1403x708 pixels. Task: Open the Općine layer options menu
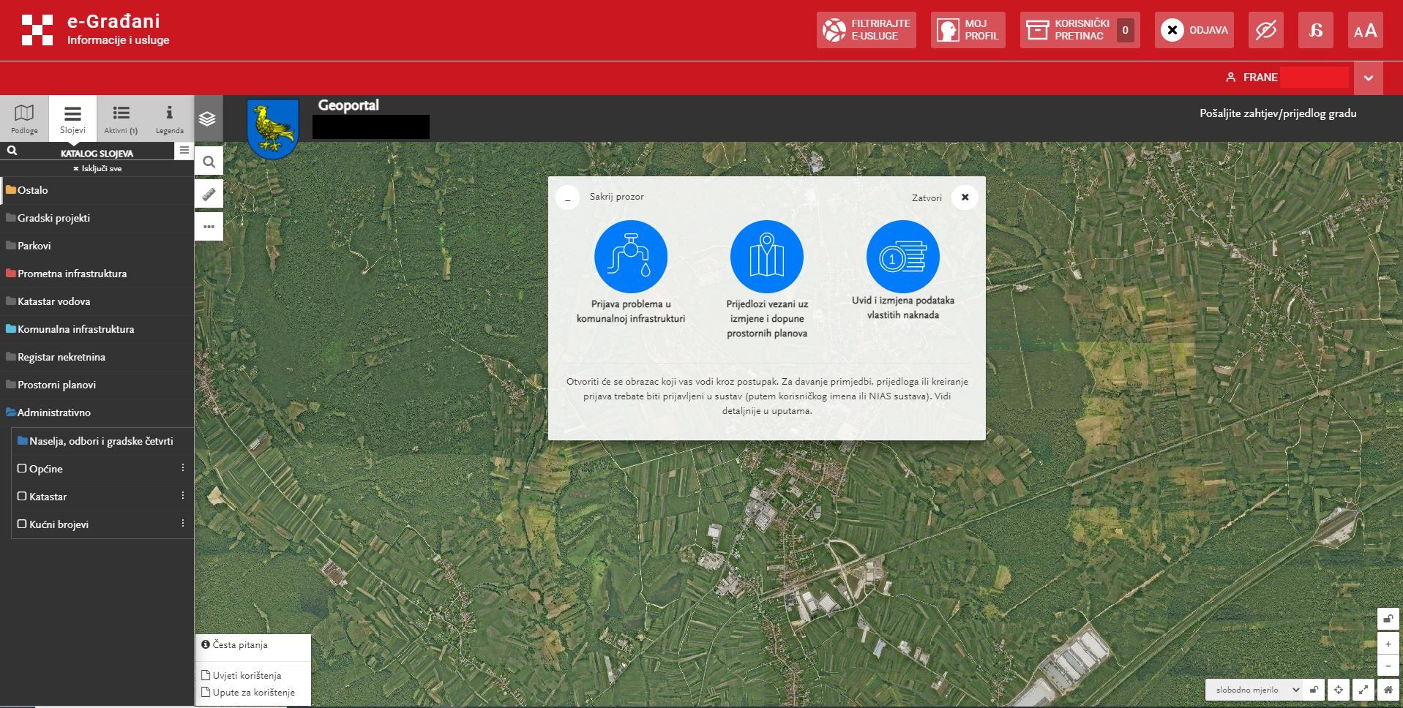tap(183, 468)
